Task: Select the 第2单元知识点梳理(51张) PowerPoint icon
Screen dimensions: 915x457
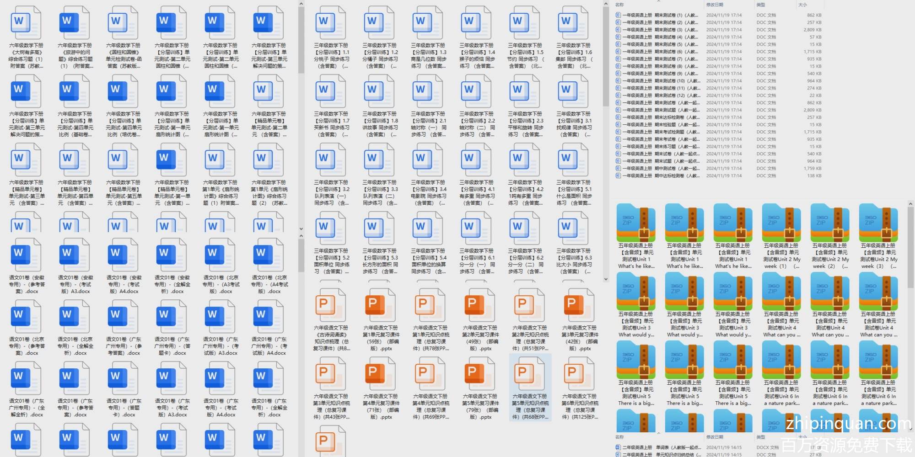Action: pyautogui.click(x=530, y=306)
